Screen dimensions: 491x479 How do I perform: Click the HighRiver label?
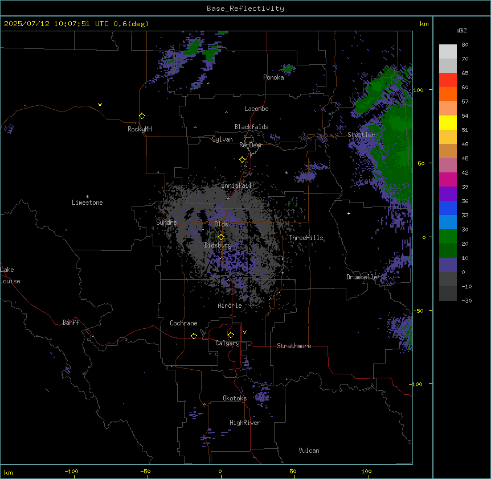click(245, 423)
